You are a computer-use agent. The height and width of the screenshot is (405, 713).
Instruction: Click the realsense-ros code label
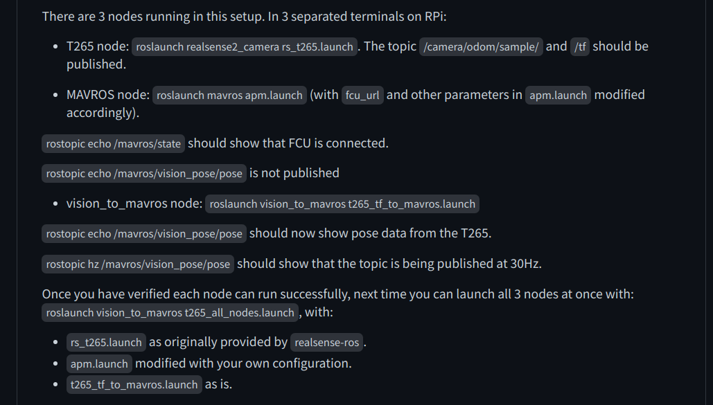(327, 342)
